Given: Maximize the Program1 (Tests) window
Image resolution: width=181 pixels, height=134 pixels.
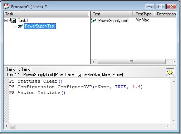Looking at the screenshot, I should pyautogui.click(x=160, y=7).
